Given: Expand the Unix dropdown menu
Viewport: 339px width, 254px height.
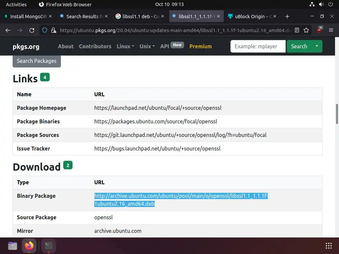Looking at the screenshot, I should pyautogui.click(x=147, y=46).
